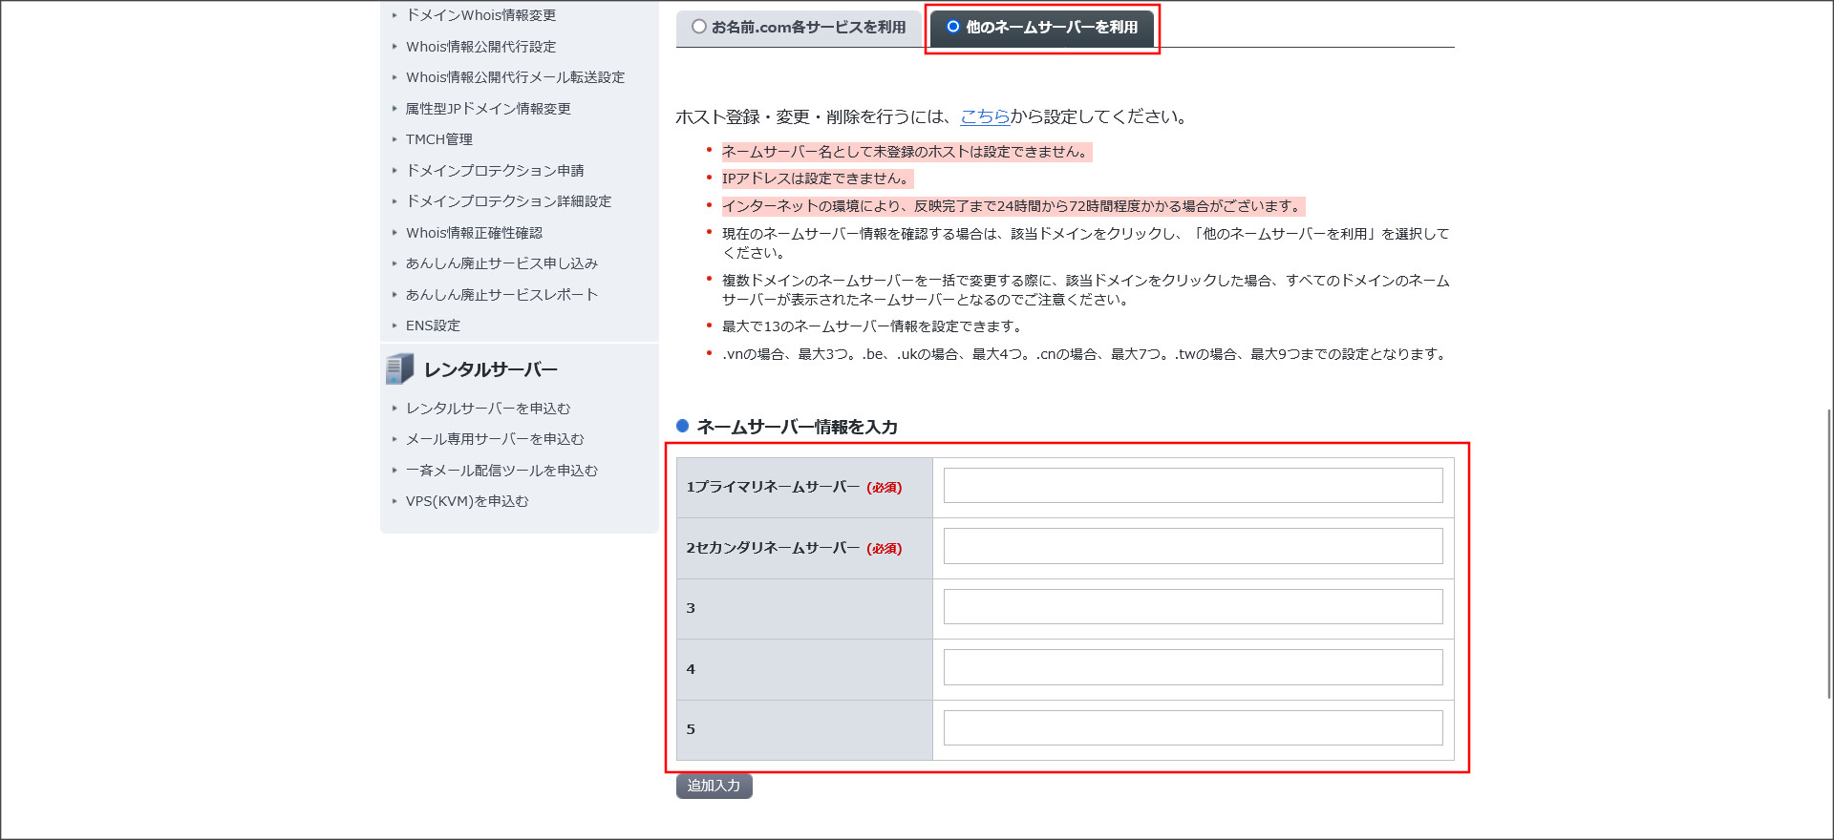Image resolution: width=1834 pixels, height=840 pixels.
Task: Open ENS設定 sidebar link
Action: click(433, 325)
